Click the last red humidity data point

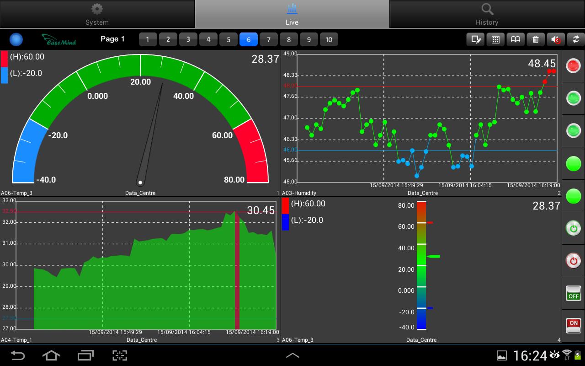(554, 71)
